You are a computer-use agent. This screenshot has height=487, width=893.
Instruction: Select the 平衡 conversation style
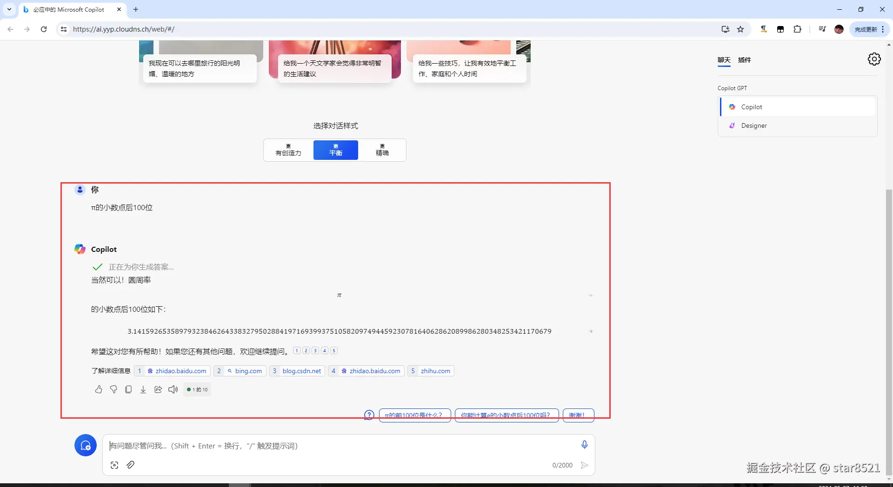[336, 150]
